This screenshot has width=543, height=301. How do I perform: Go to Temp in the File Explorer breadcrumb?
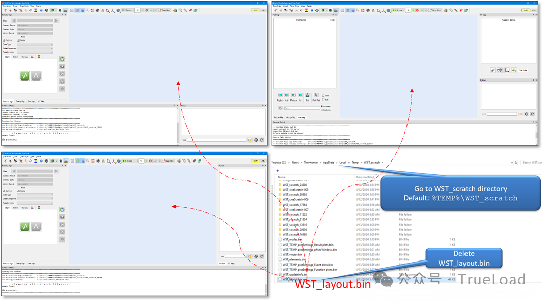[x=355, y=162]
